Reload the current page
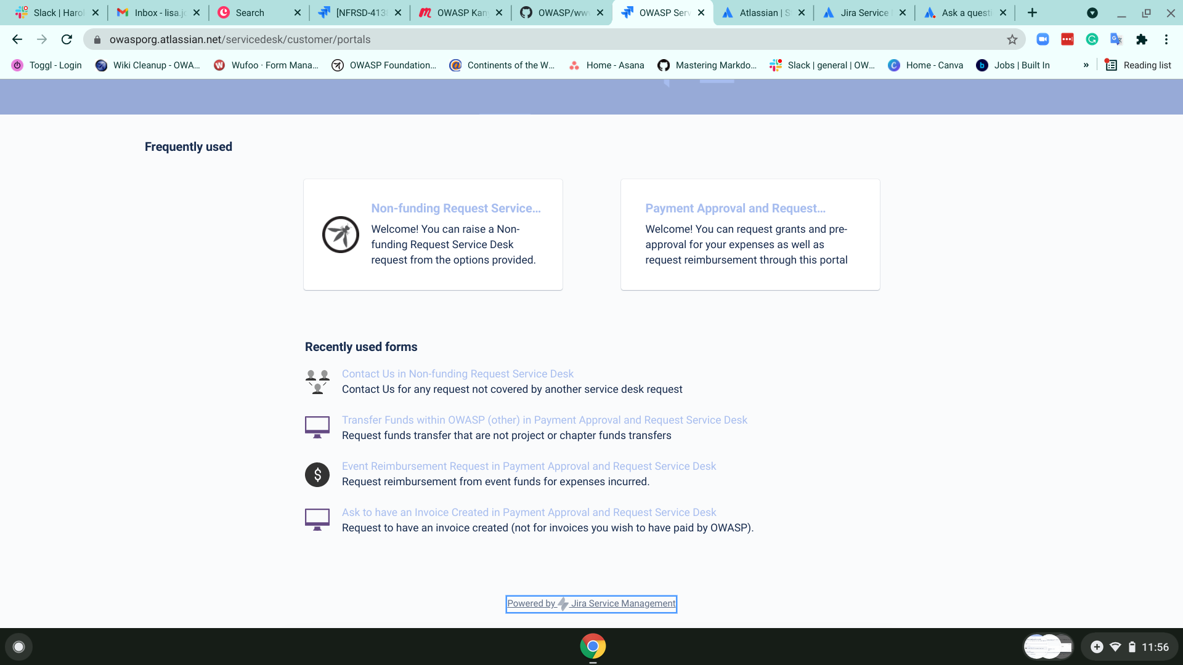Image resolution: width=1183 pixels, height=665 pixels. click(67, 39)
